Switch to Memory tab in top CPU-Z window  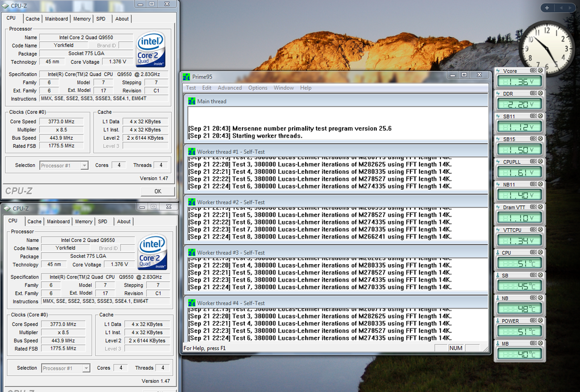(82, 19)
